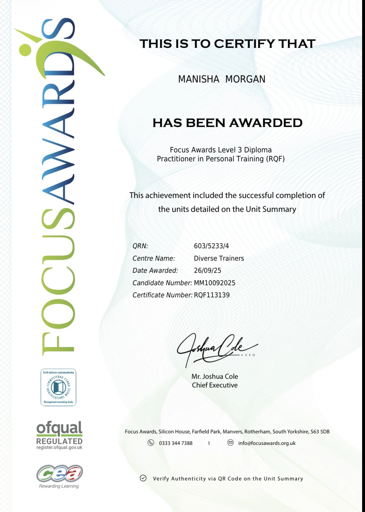Open the register.ofqual.gov.uk link

(x=59, y=447)
